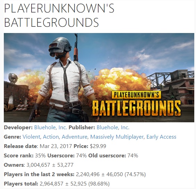The width and height of the screenshot is (196, 189).
Task: Select the Violent genre link
Action: pyautogui.click(x=31, y=137)
